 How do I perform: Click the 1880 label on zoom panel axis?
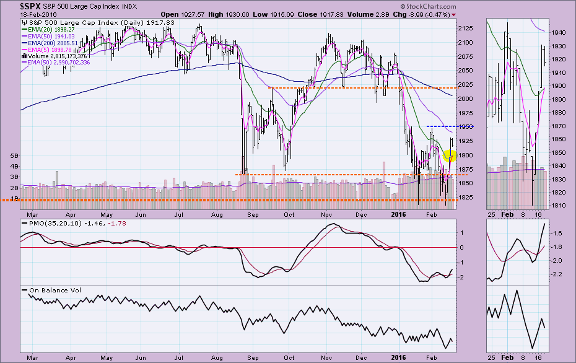click(557, 113)
